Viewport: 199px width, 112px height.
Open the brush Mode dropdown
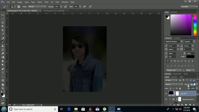point(37,7)
